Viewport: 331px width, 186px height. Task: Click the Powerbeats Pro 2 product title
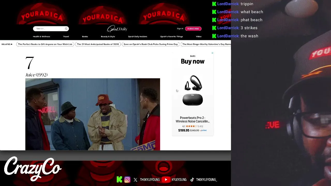coord(193,120)
